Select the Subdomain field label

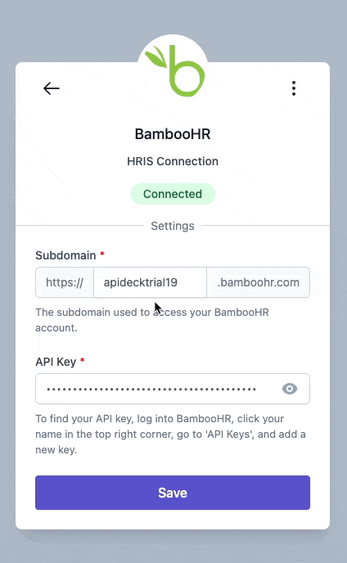65,255
